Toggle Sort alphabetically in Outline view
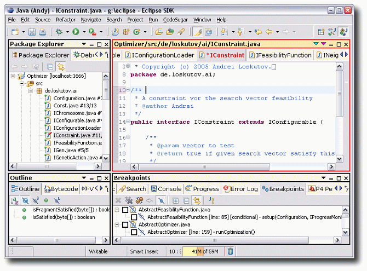This screenshot has height=271, width=367. point(14,200)
